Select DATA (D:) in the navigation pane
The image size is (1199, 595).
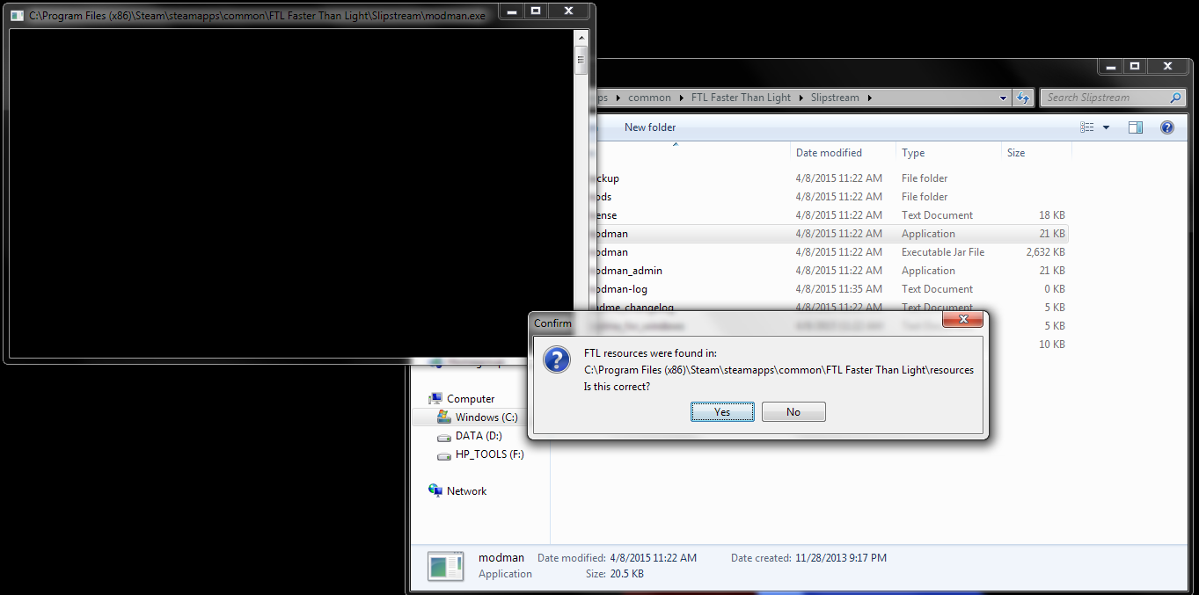[479, 436]
